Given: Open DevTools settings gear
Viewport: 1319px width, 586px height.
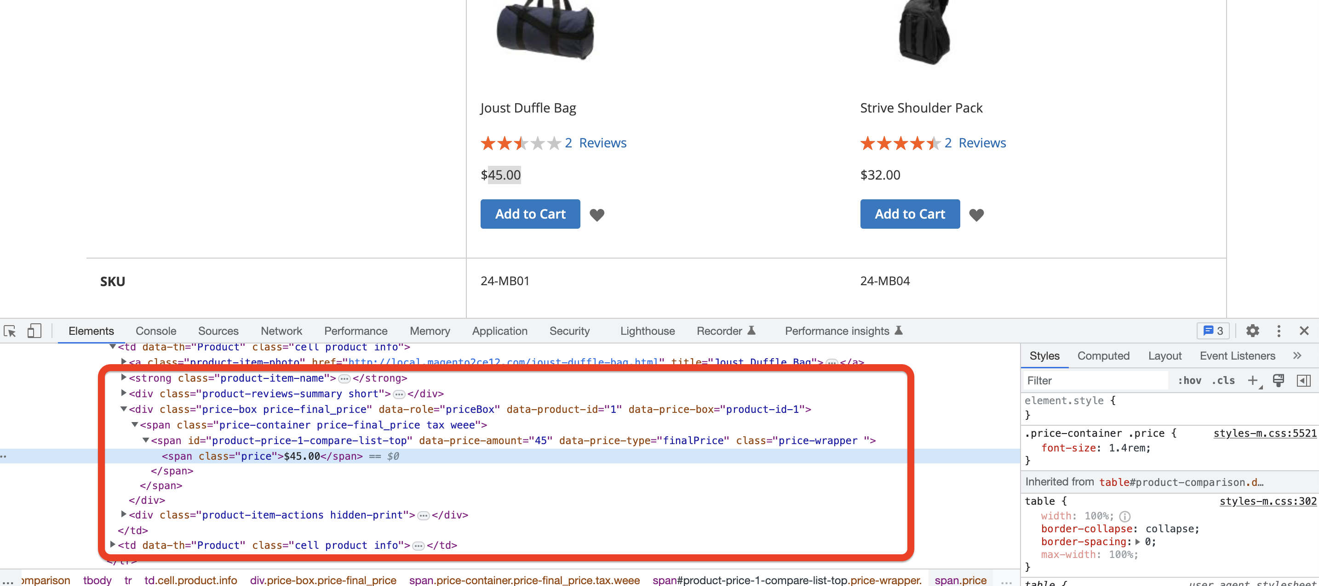Looking at the screenshot, I should 1253,331.
